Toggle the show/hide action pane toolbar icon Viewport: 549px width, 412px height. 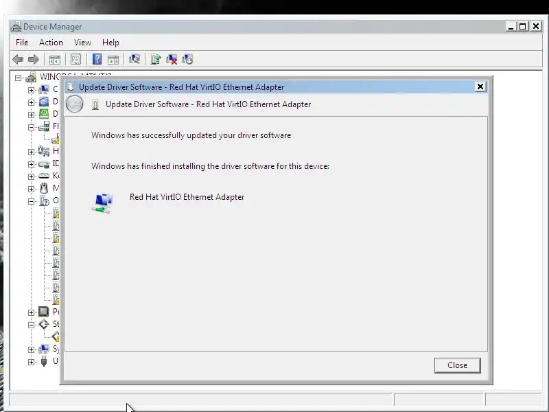pyautogui.click(x=113, y=60)
